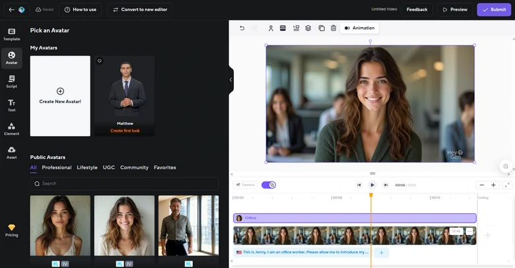
Task: Click the Preview button
Action: 454,10
